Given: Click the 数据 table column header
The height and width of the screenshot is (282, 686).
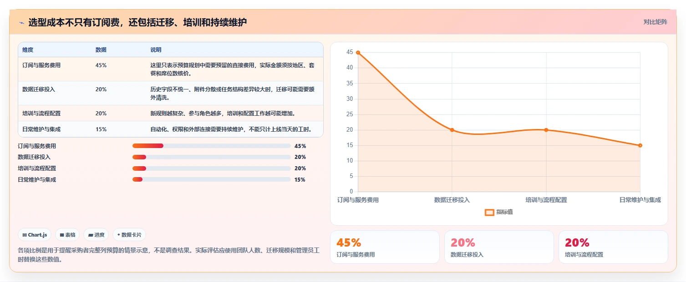Looking at the screenshot, I should (101, 50).
